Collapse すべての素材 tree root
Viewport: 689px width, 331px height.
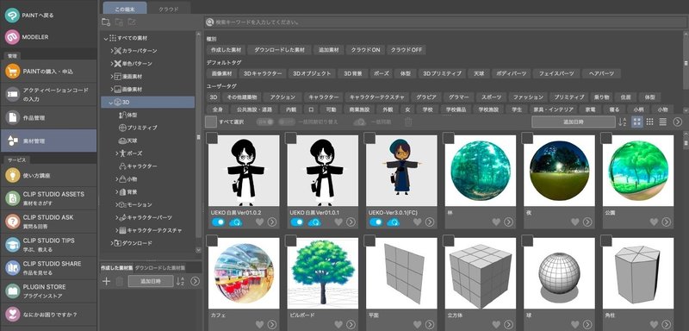[105, 39]
